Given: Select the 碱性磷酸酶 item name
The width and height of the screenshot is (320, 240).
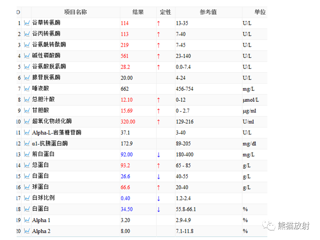Looking at the screenshot, I should 46,55.
